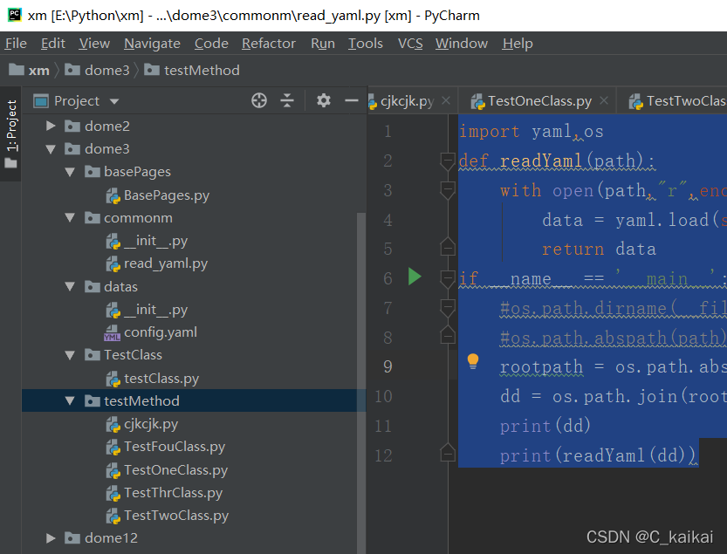Screen dimensions: 727x554
Task: Select __init__.py under datas
Action: (147, 309)
